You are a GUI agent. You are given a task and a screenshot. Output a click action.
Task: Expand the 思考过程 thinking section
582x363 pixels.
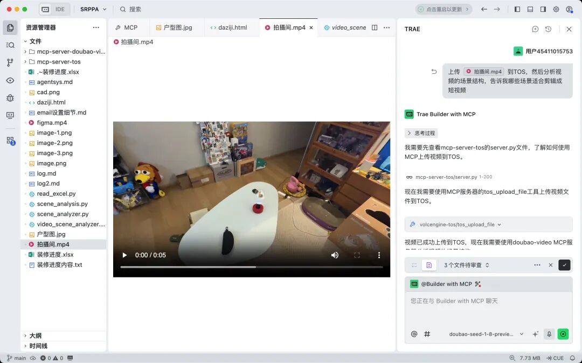pos(421,133)
